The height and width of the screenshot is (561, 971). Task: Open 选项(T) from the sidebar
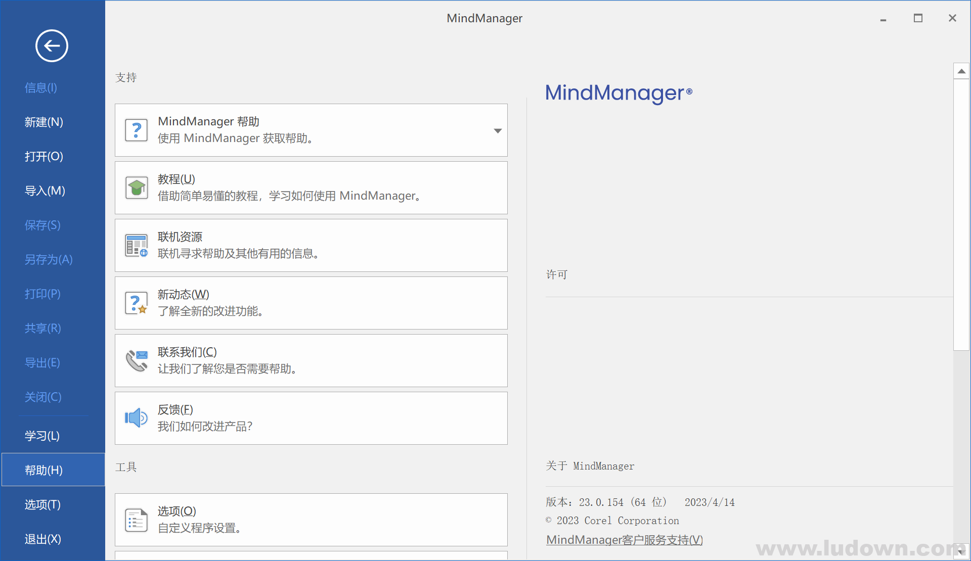click(42, 504)
